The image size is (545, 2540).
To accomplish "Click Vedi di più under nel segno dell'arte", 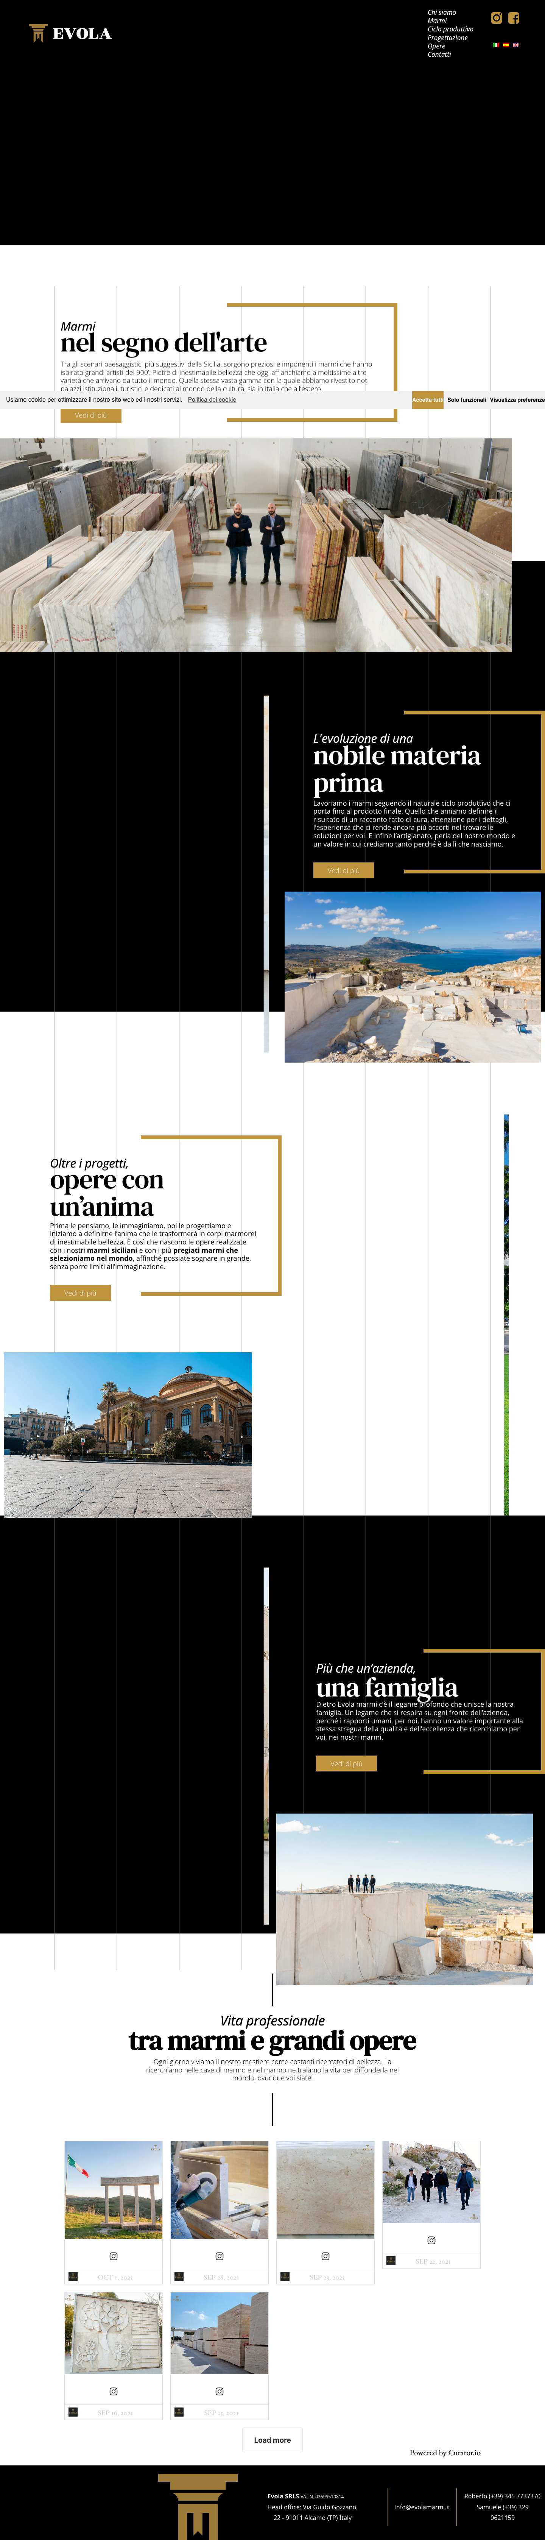I will tap(91, 415).
